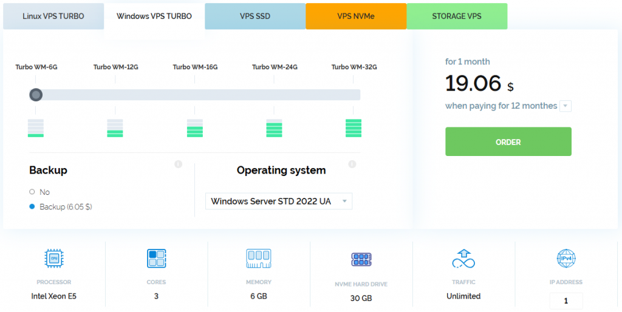Pick the Turbo WM-24G plan label
The image size is (622, 312).
[275, 67]
